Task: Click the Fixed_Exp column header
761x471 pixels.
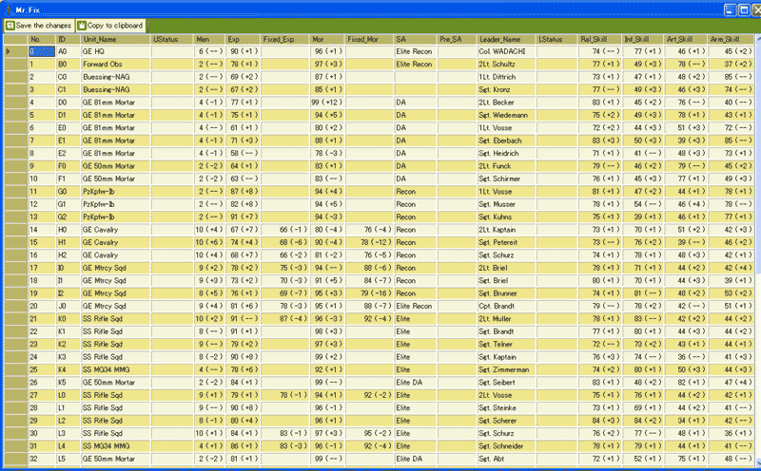Action: pyautogui.click(x=285, y=39)
